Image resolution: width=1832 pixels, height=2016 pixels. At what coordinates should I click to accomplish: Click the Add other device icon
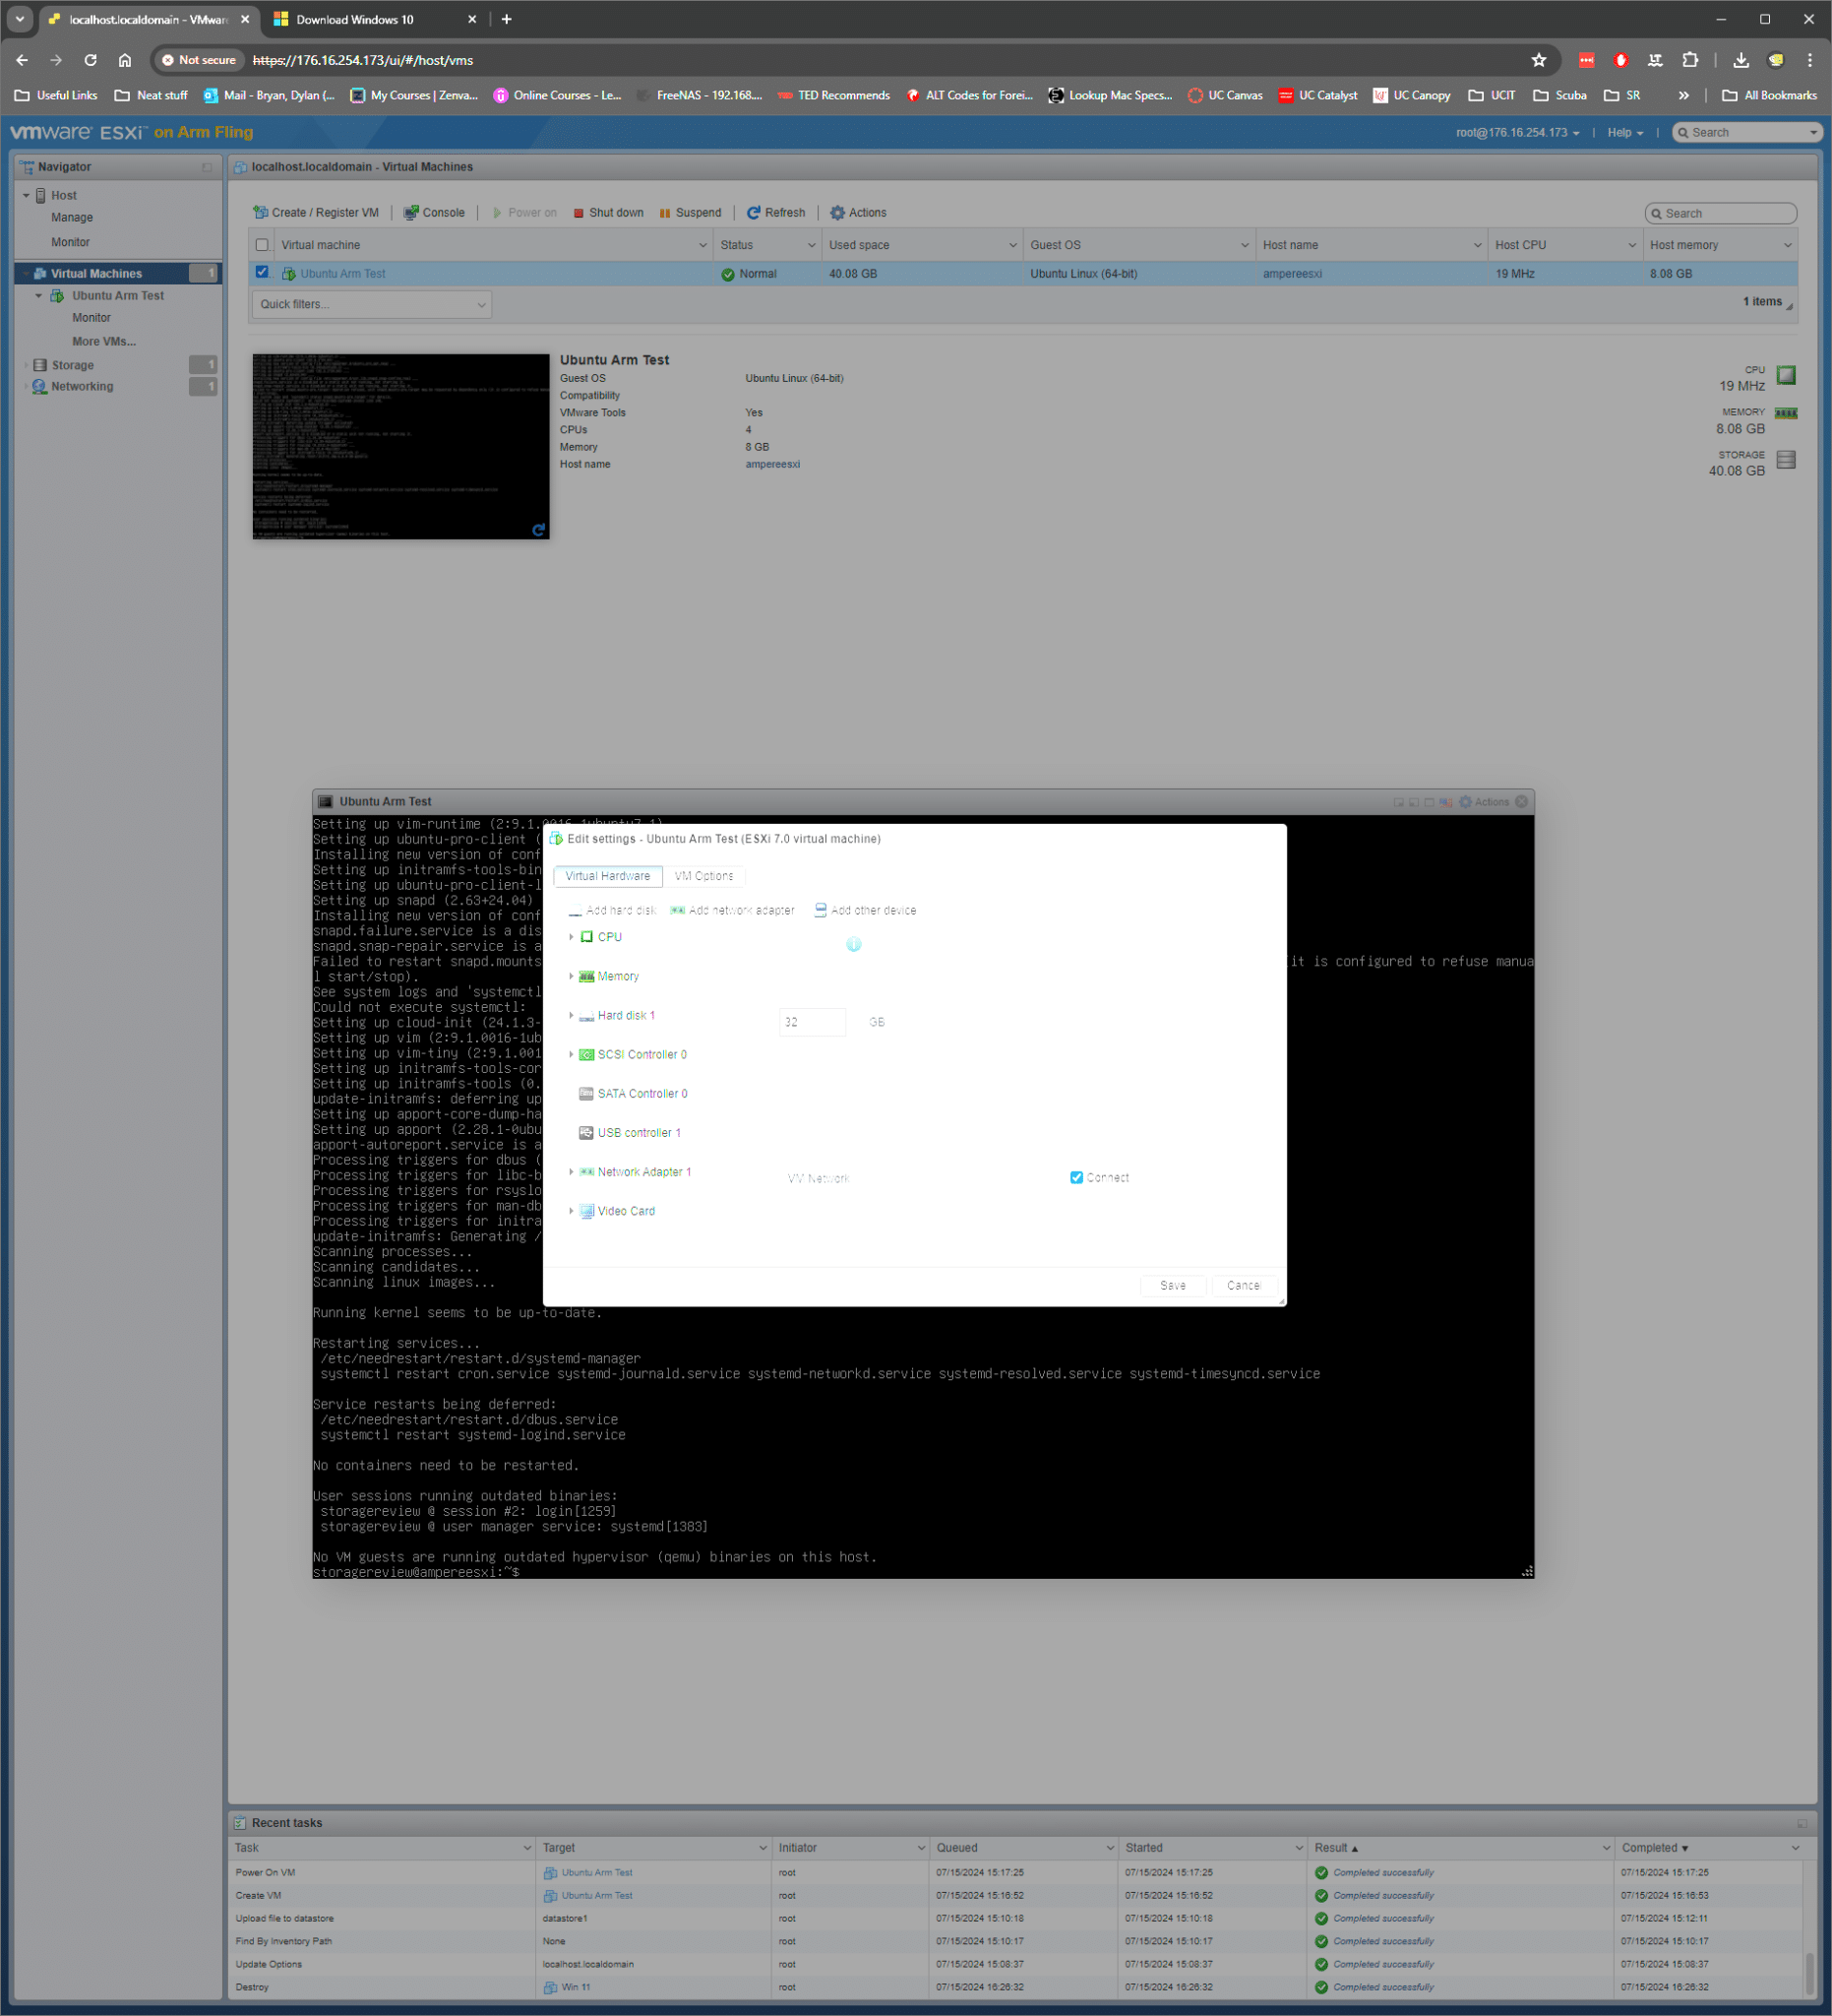coord(821,910)
